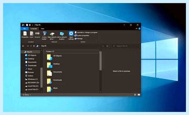Select Windows (C:) in the navigation pane
The height and width of the screenshot is (115, 189).
tap(31, 79)
